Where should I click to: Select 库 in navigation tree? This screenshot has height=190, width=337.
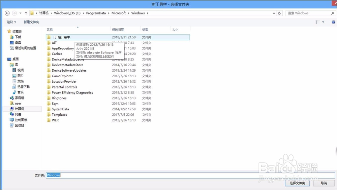pyautogui.click(x=17, y=65)
